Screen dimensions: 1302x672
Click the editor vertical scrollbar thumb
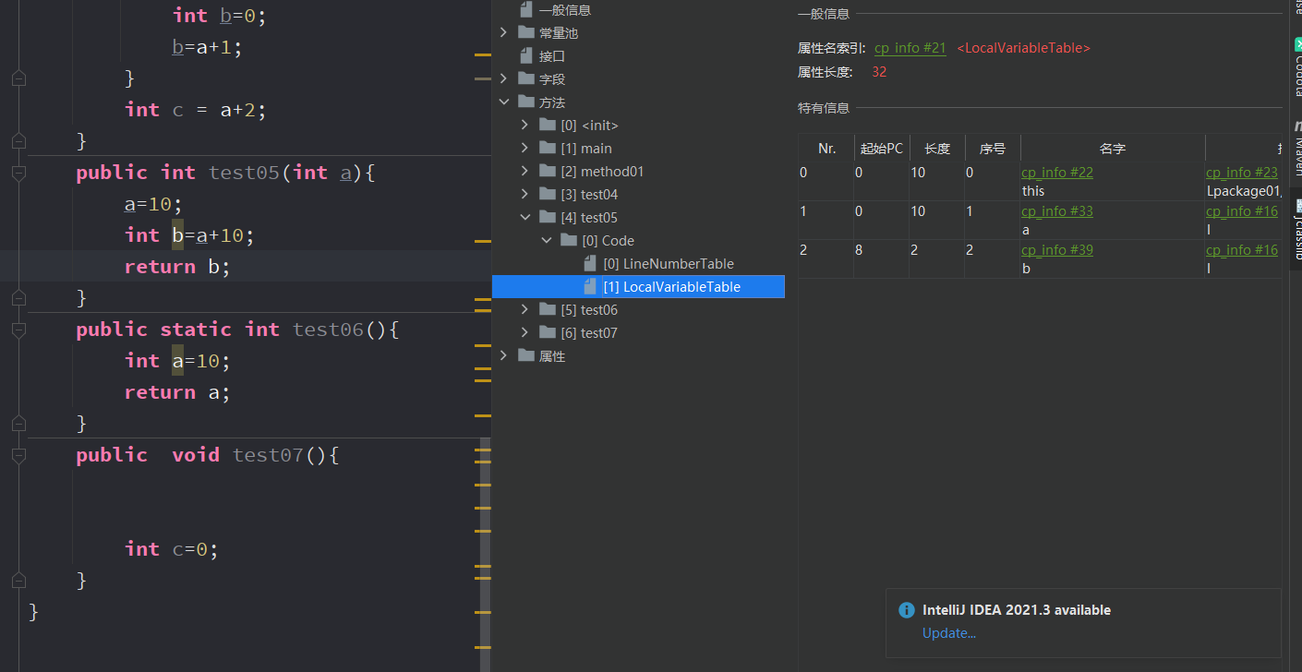[x=486, y=556]
